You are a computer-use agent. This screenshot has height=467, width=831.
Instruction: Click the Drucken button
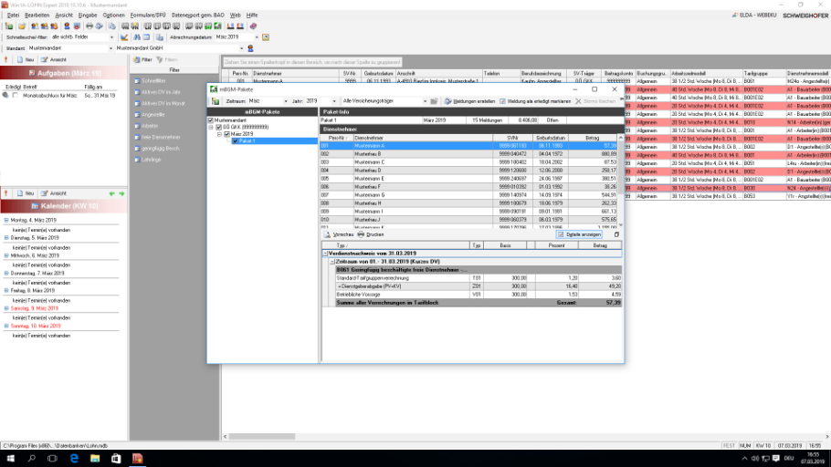(371, 234)
